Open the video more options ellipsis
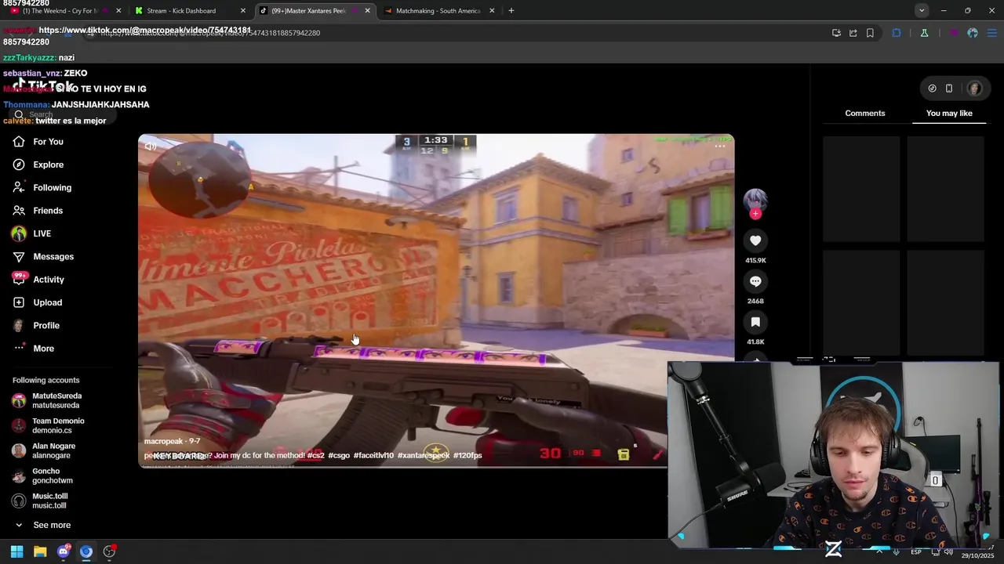Viewport: 1004px width, 564px height. click(x=719, y=146)
